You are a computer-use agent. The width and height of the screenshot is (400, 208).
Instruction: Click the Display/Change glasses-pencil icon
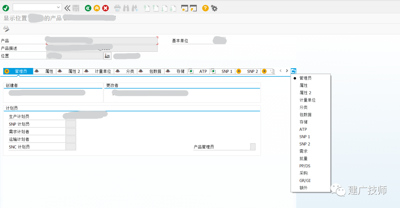pyautogui.click(x=6, y=28)
